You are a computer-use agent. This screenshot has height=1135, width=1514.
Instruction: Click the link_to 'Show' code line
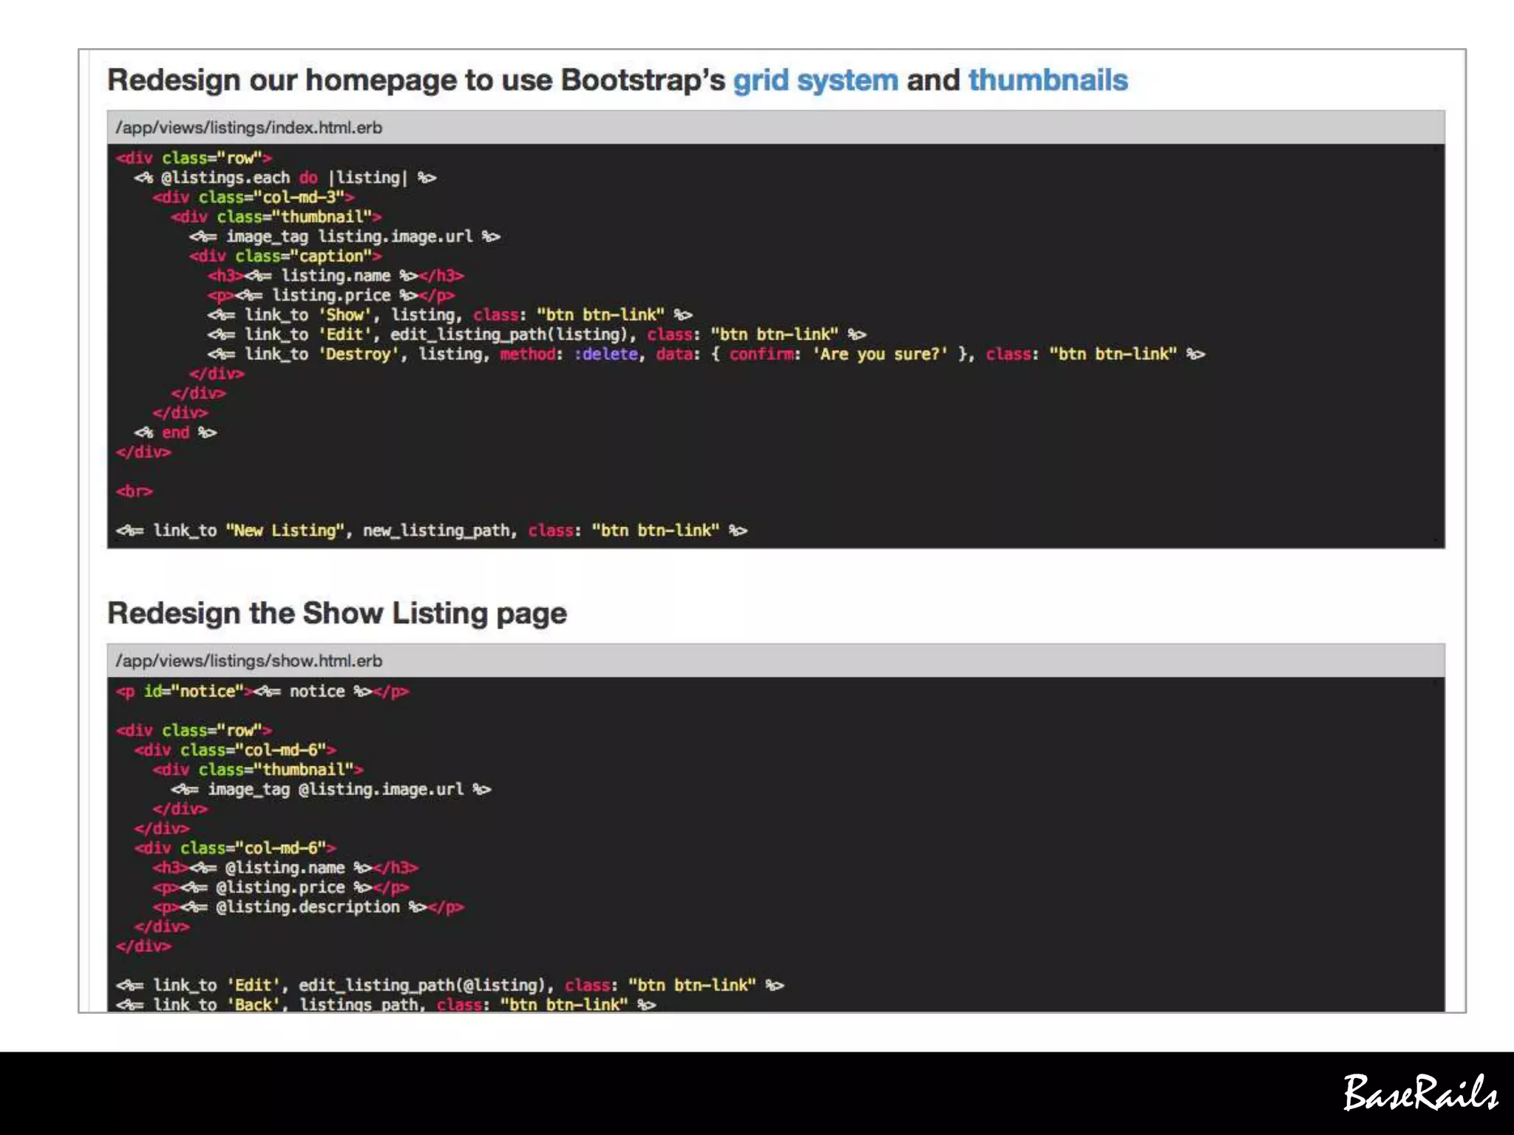click(x=449, y=315)
